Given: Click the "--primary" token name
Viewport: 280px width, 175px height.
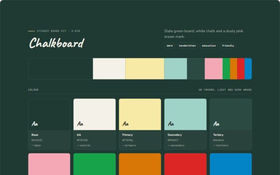Looking at the screenshot, I should (x=129, y=145).
